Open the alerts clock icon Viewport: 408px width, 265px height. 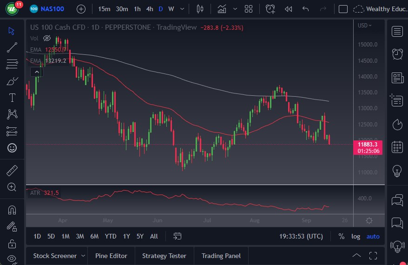pos(397,54)
